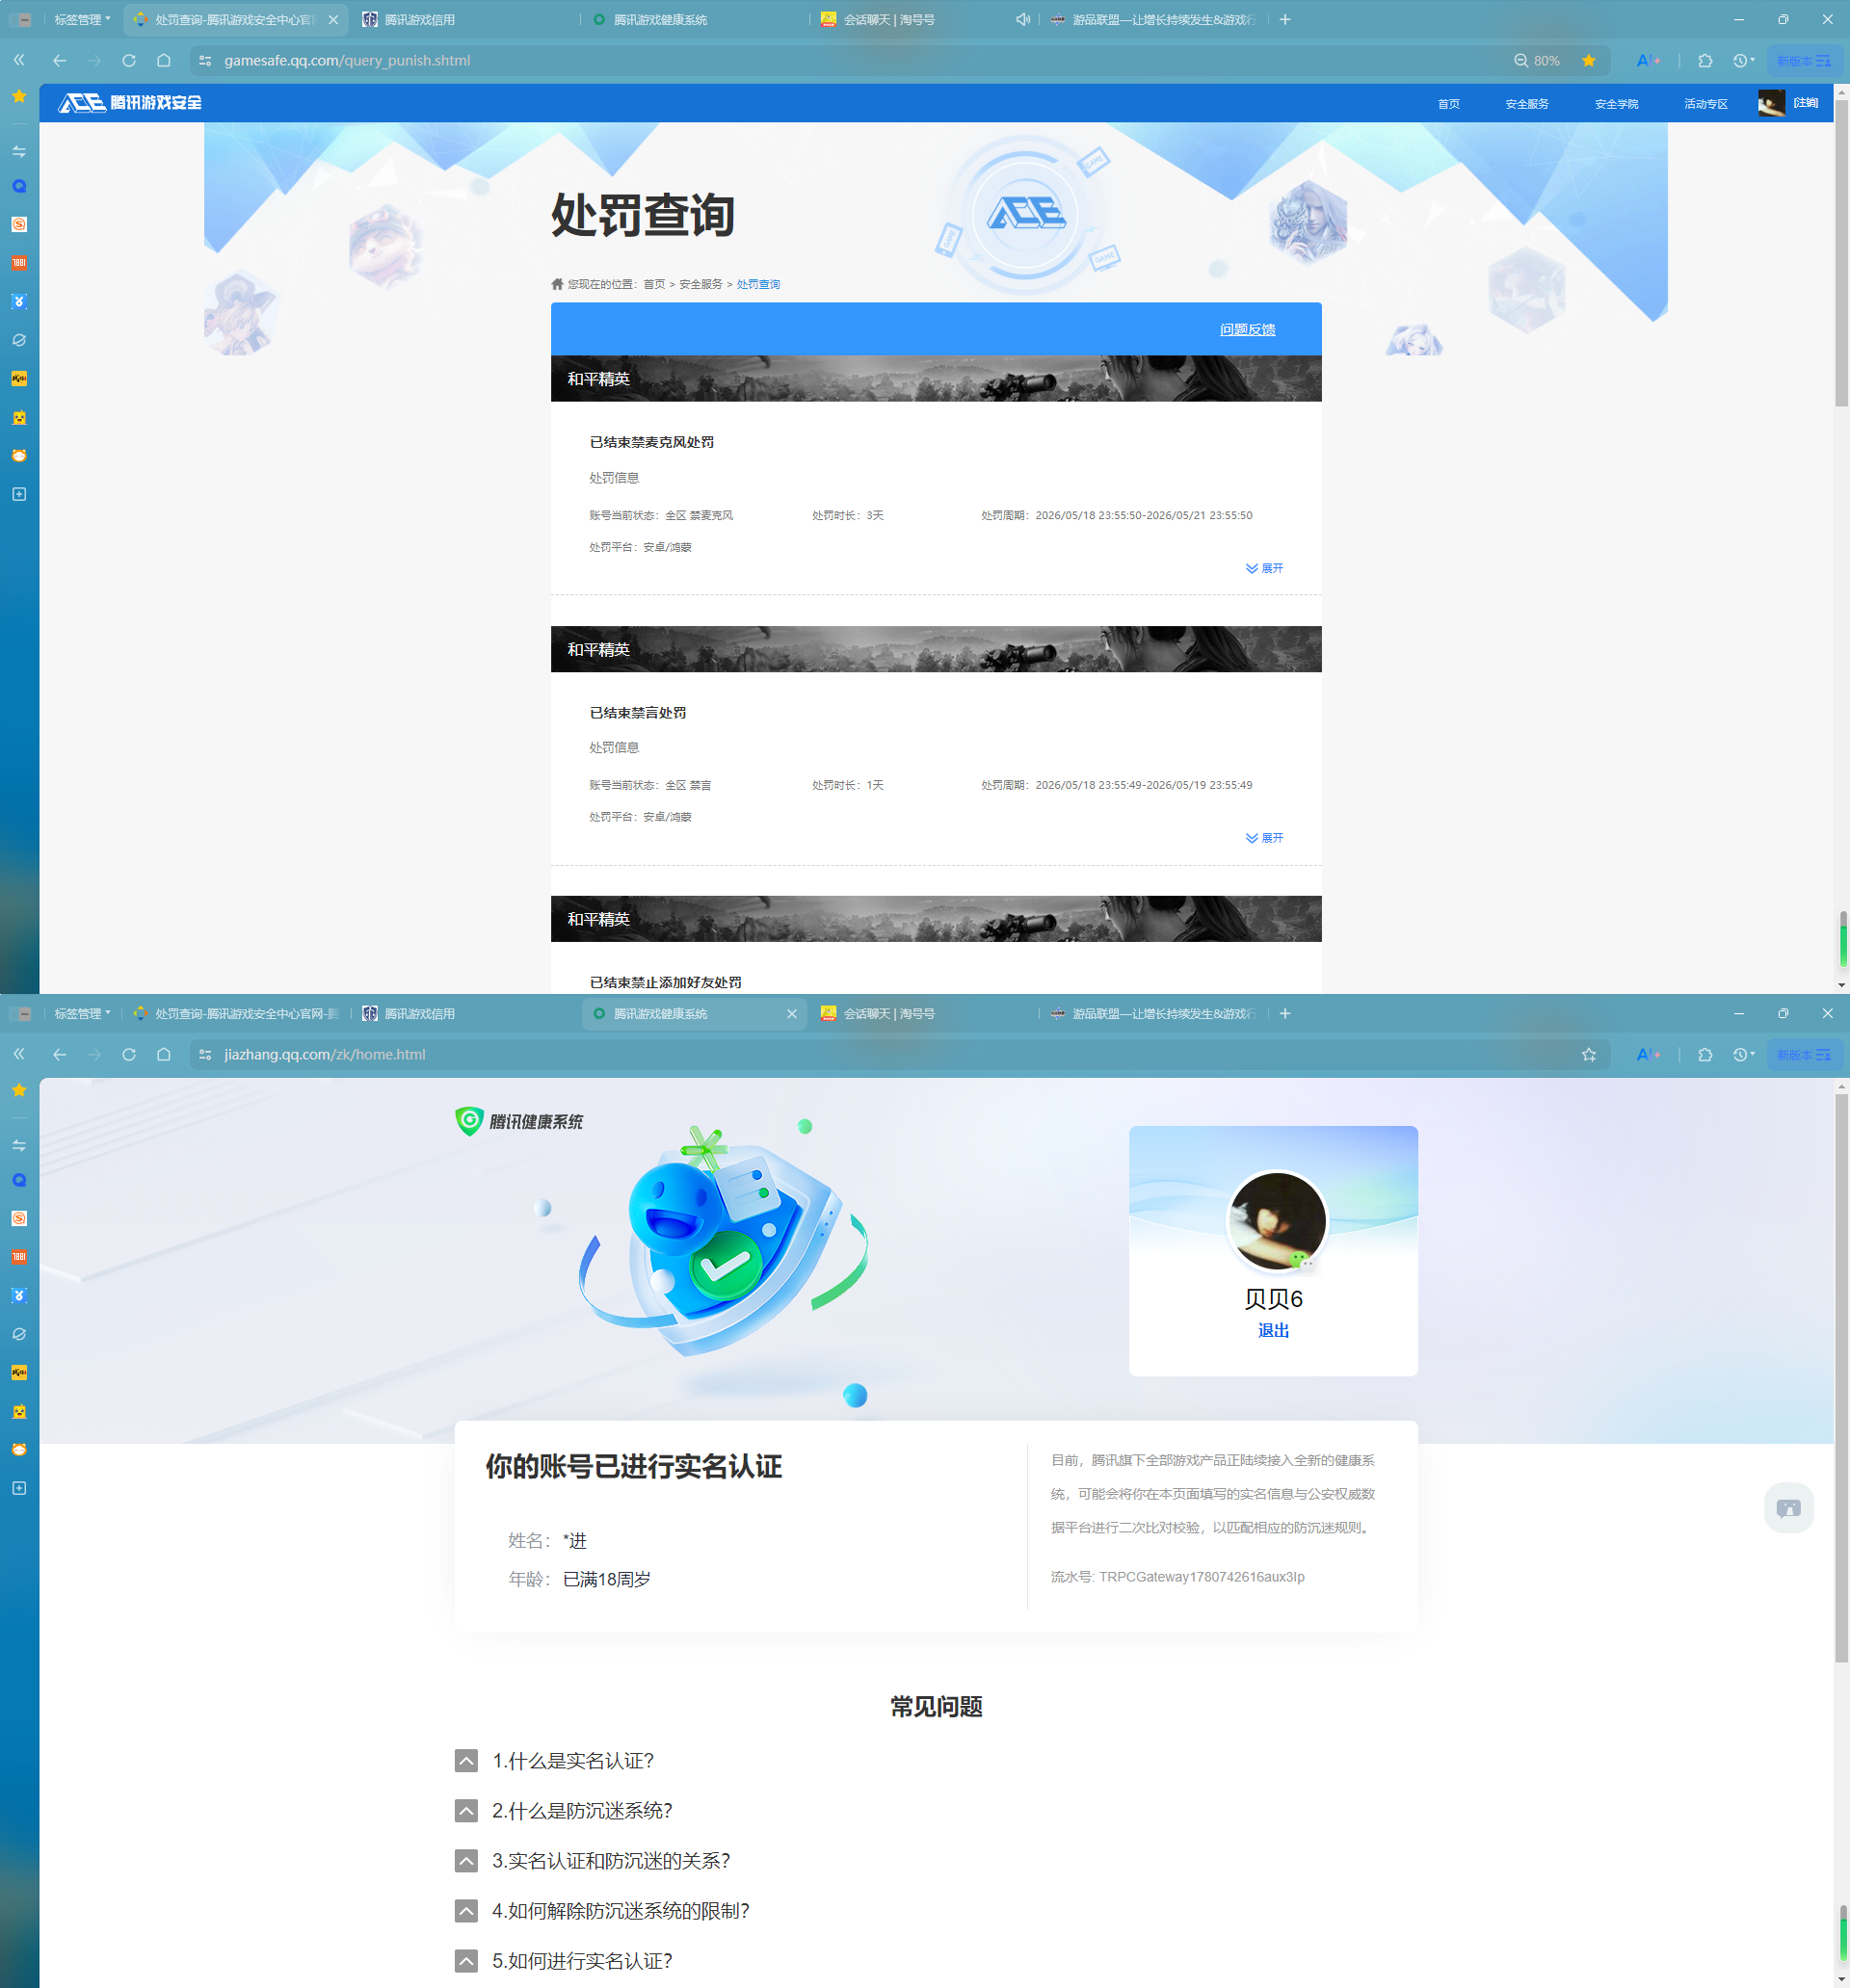Viewport: 1850px width, 1988px height.
Task: Close the 腾讯游戏健康系统 tab in bottom window
Action: [791, 1013]
